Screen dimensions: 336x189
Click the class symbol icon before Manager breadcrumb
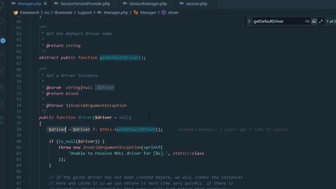135,13
